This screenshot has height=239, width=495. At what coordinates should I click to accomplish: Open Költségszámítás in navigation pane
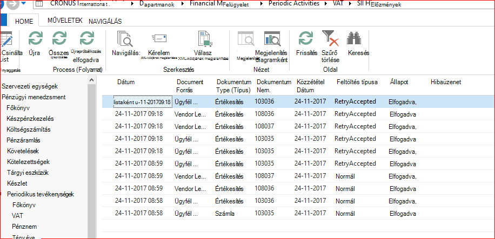pos(29,129)
